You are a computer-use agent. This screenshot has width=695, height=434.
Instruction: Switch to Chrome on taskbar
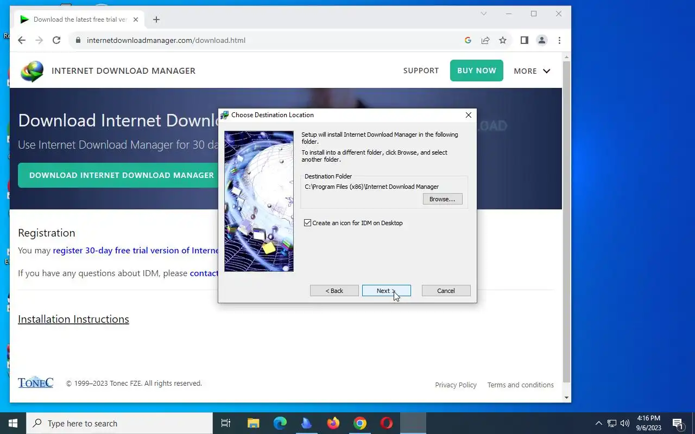(x=360, y=423)
